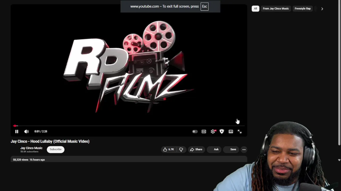Click the Esc key hint
The width and height of the screenshot is (341, 191).
[204, 6]
